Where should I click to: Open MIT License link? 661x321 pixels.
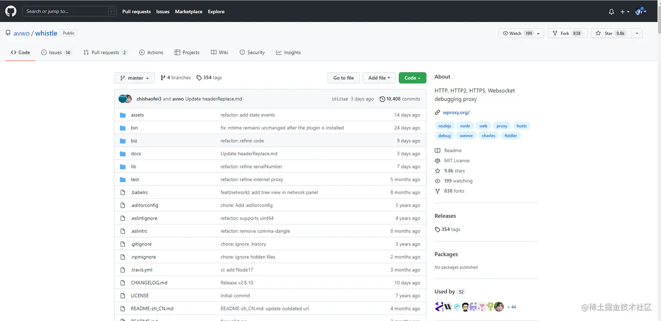click(452, 160)
